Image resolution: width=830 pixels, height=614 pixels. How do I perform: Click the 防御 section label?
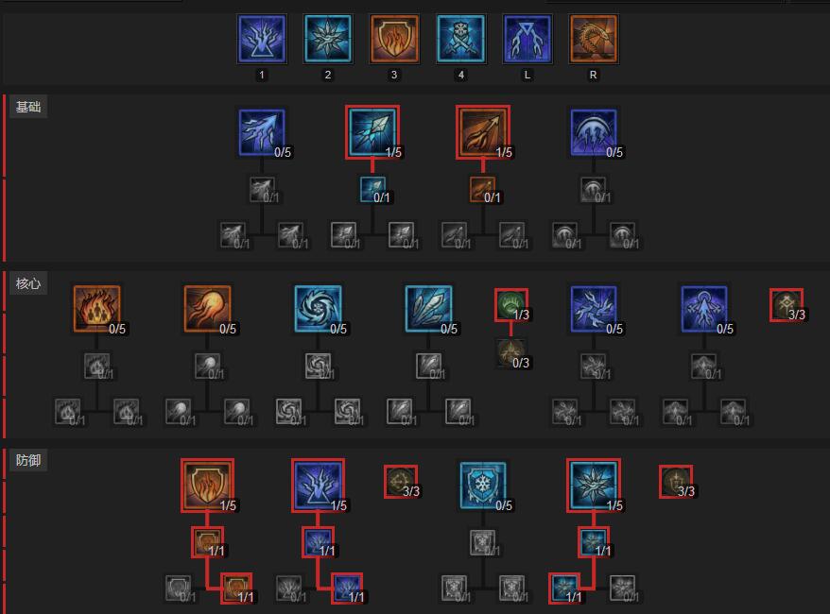tap(28, 460)
